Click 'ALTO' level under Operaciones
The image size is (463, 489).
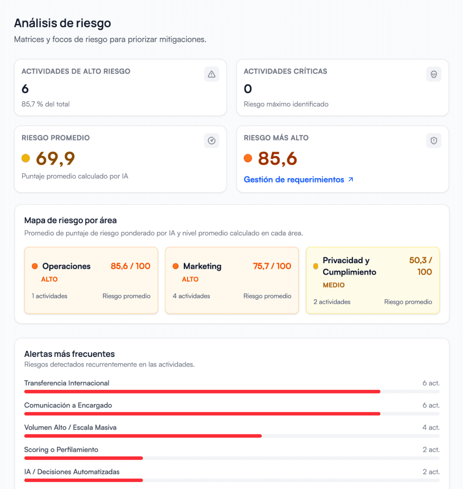coord(49,279)
